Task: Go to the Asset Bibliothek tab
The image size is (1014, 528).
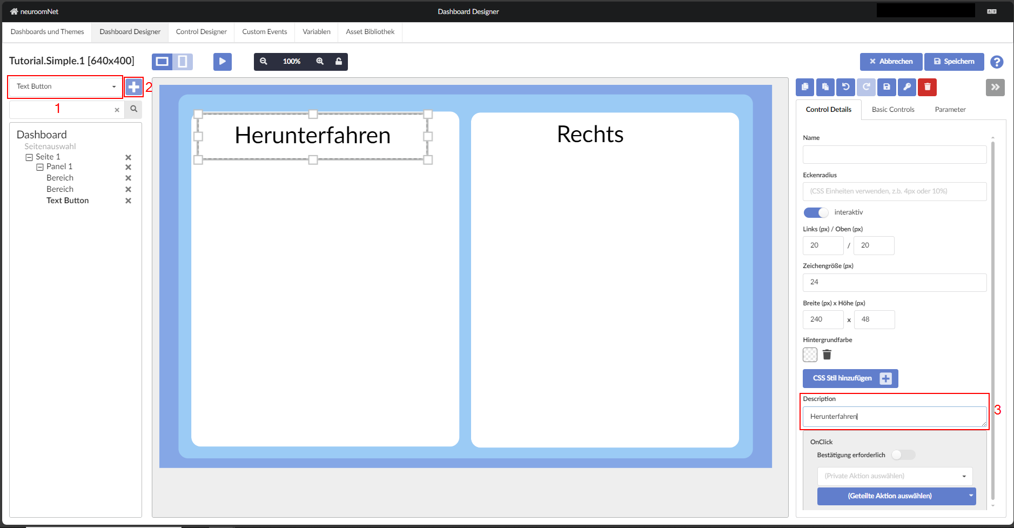Action: [x=370, y=32]
